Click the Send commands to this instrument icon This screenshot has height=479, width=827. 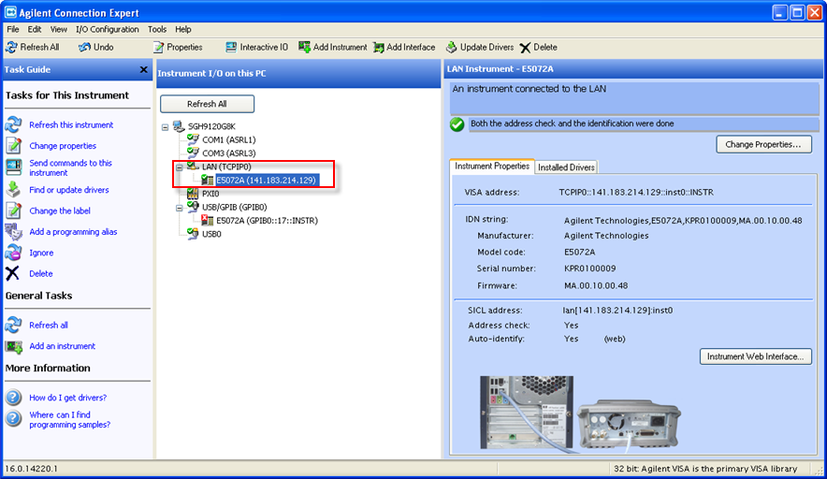13,167
